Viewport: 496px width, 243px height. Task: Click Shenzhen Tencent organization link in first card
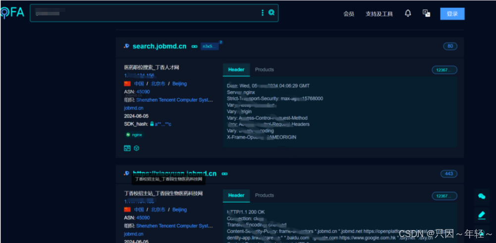(174, 100)
